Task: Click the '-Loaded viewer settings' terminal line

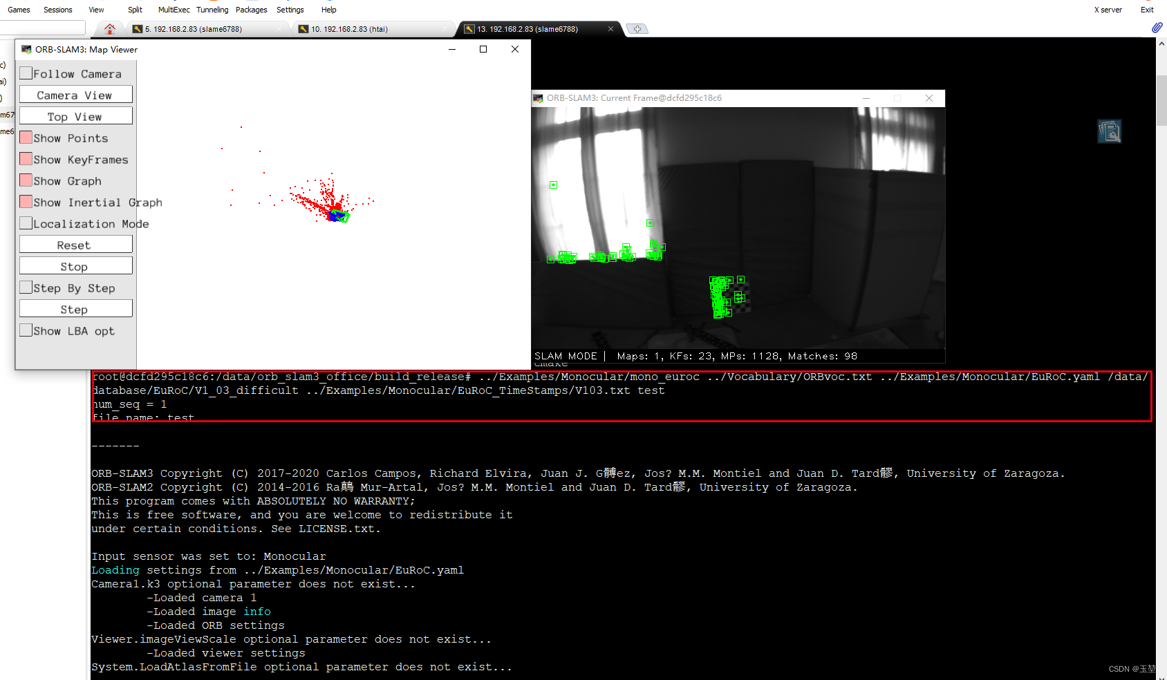Action: point(226,653)
